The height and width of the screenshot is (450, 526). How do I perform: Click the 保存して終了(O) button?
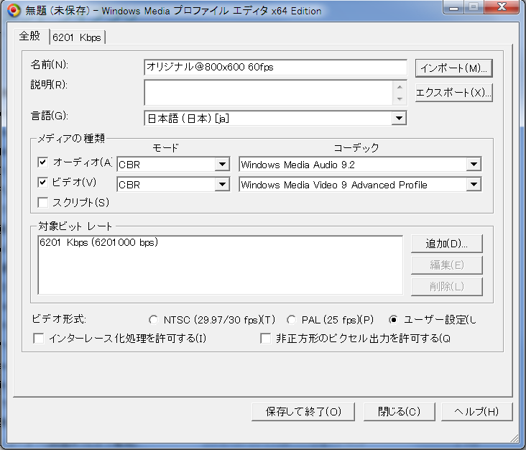click(304, 412)
